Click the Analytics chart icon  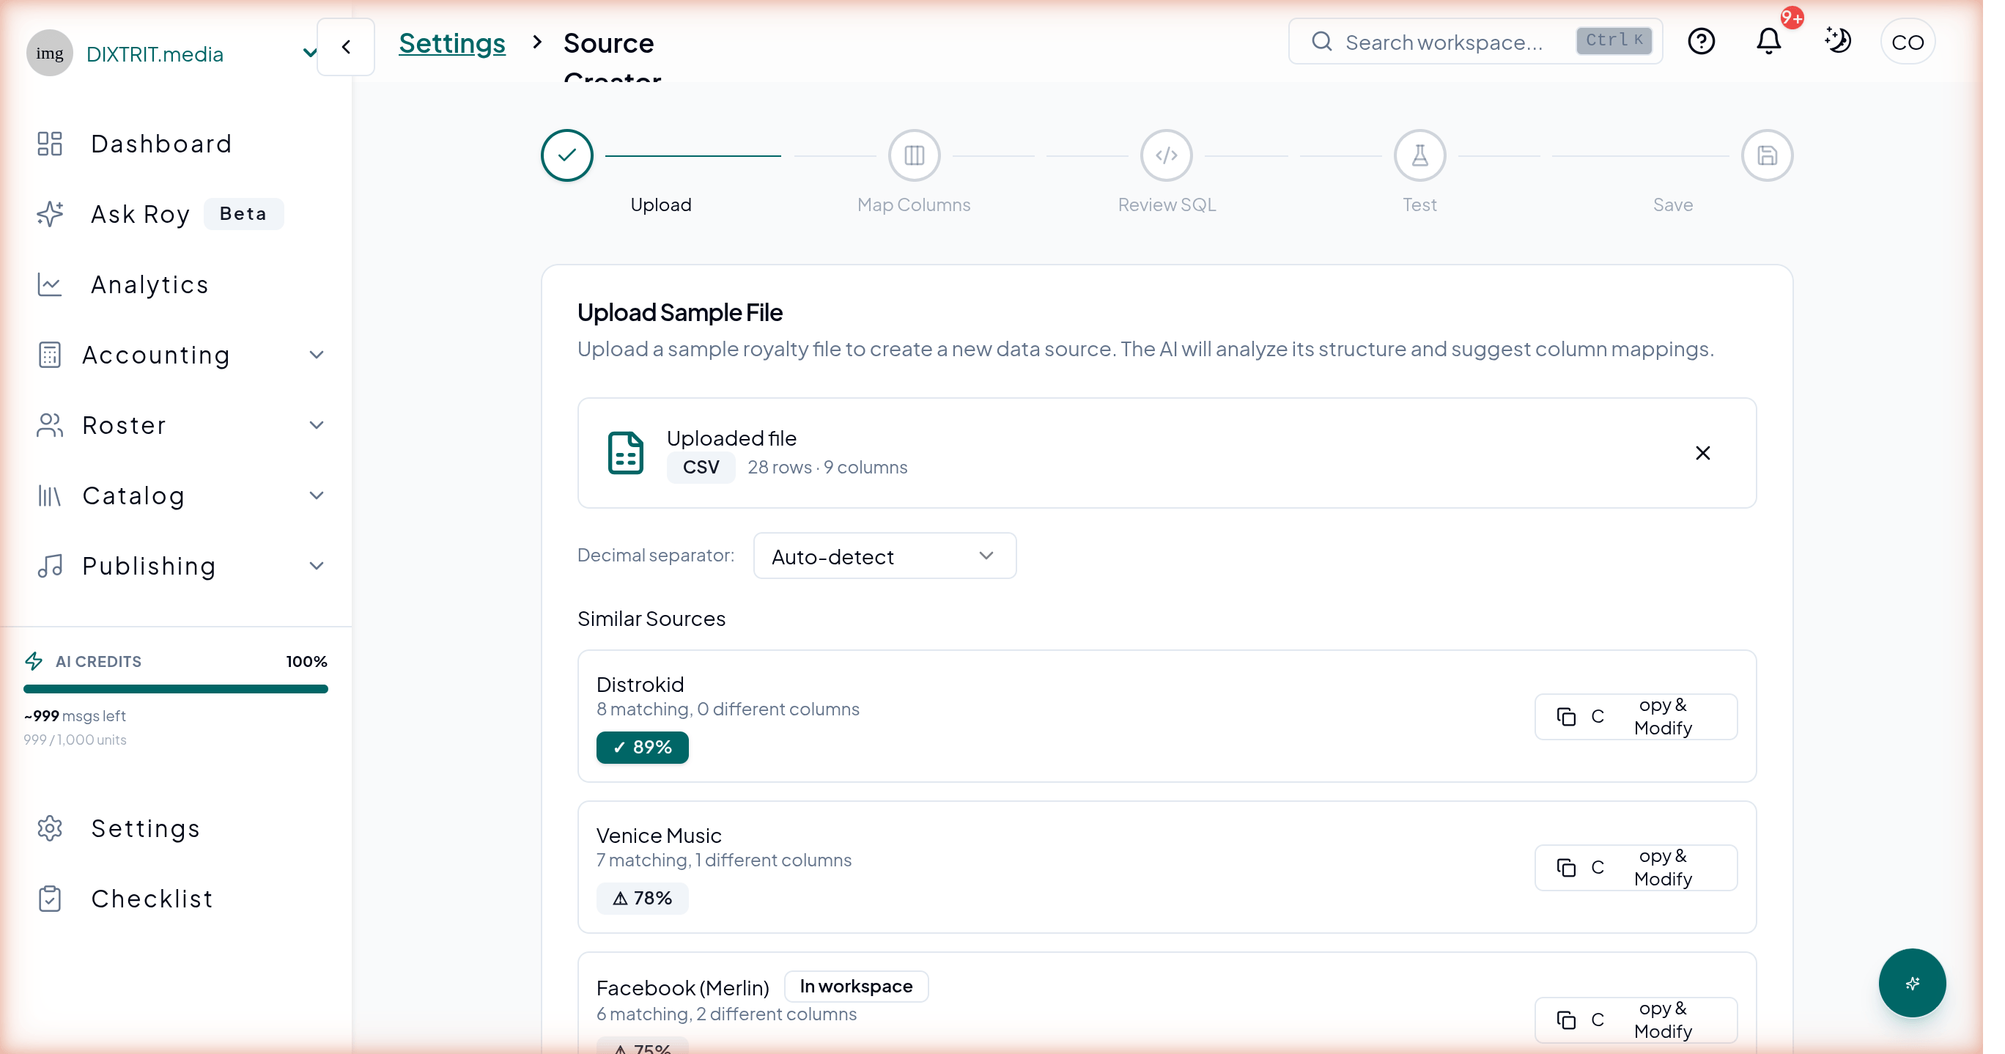pos(50,285)
